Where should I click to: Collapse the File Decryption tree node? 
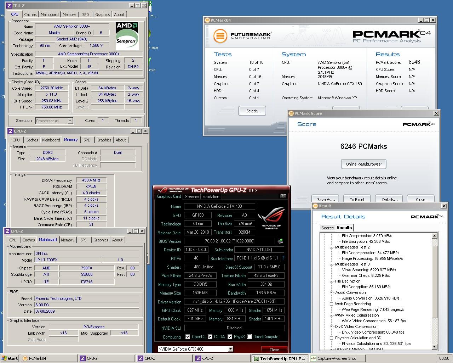click(332, 281)
